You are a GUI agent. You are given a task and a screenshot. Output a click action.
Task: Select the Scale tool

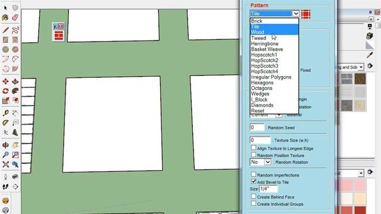click(x=5, y=100)
